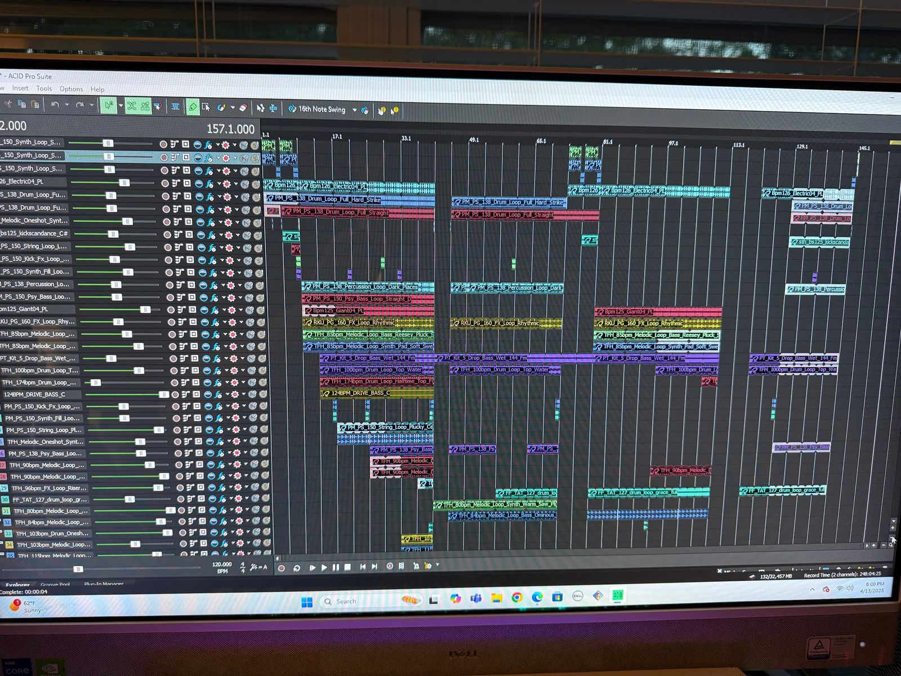
Task: Click Track FX icon on 26_Electric04_PL track
Action: (x=209, y=184)
